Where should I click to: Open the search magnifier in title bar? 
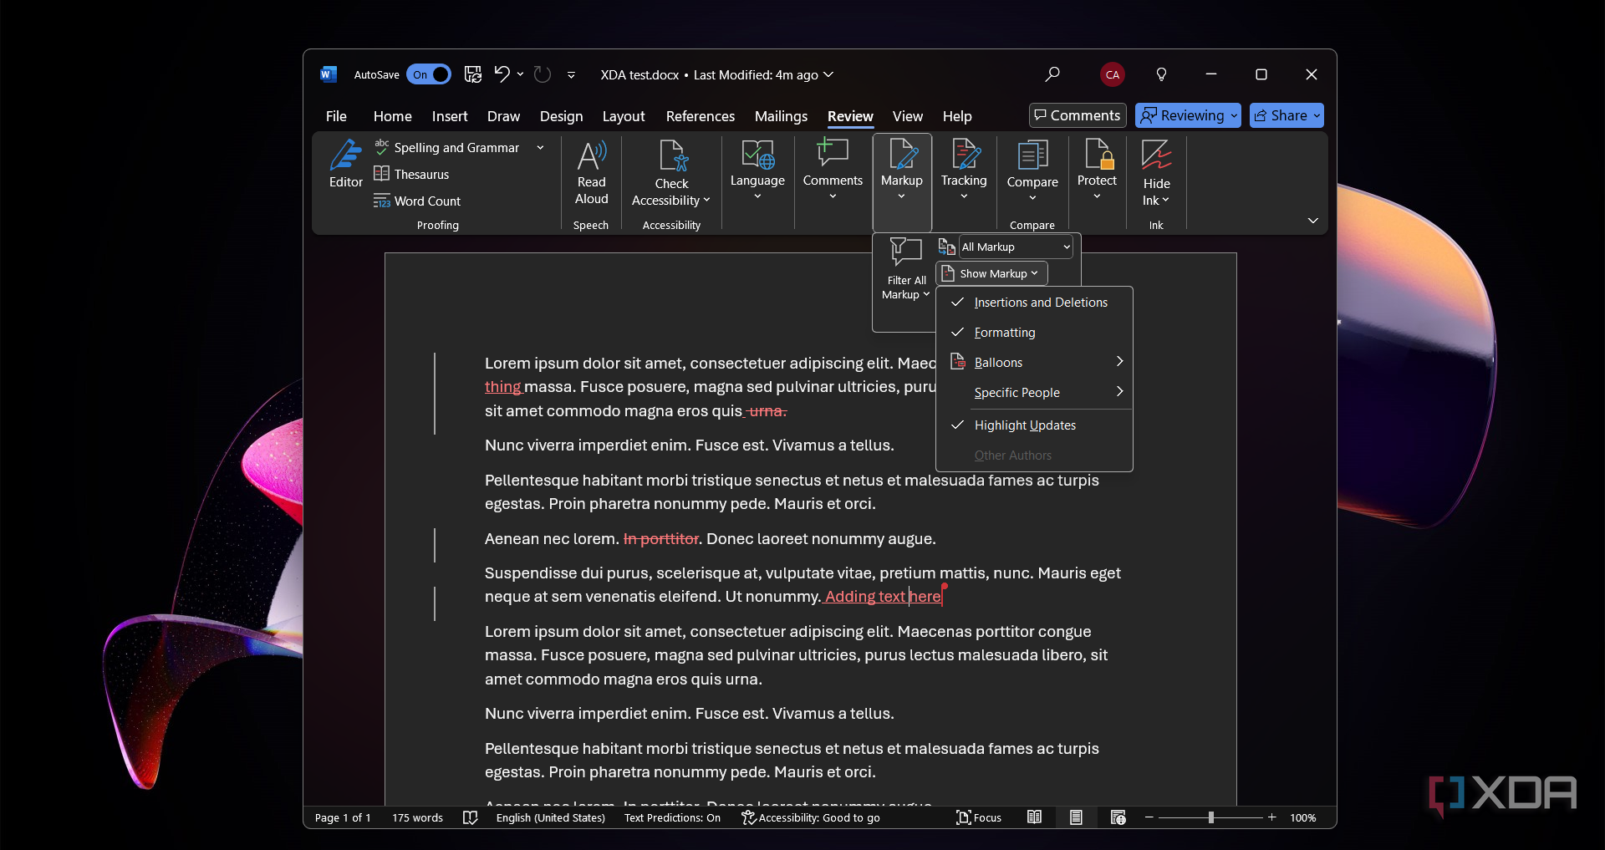click(1052, 74)
